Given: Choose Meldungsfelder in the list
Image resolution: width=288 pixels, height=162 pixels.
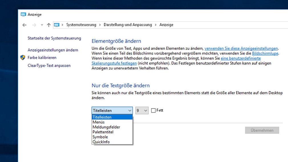Looking at the screenshot, I should coord(106,127).
